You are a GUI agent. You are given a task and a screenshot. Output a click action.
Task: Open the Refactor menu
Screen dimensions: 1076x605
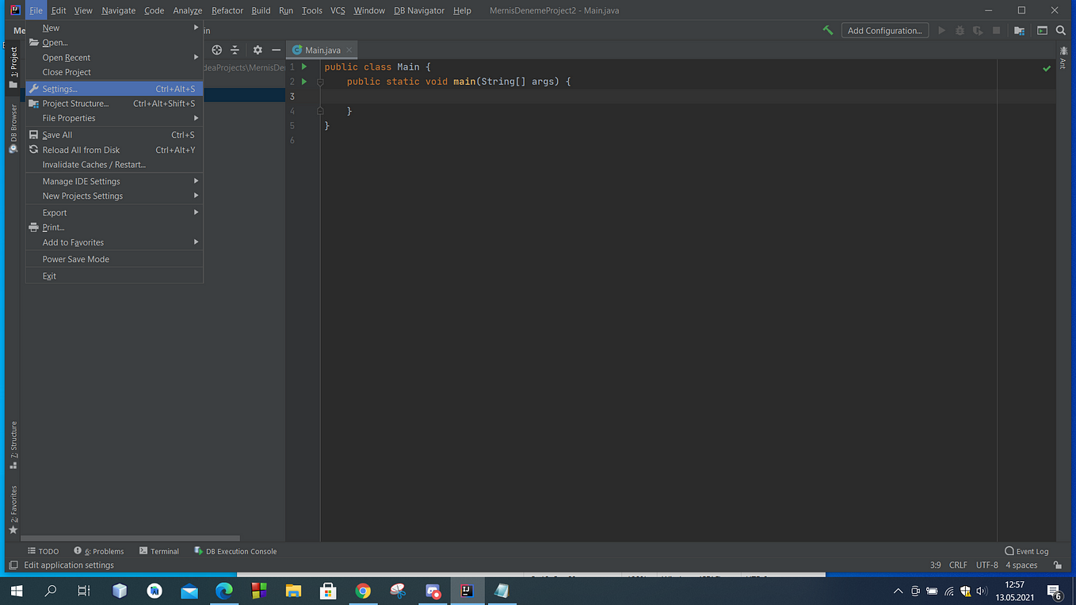(x=227, y=10)
